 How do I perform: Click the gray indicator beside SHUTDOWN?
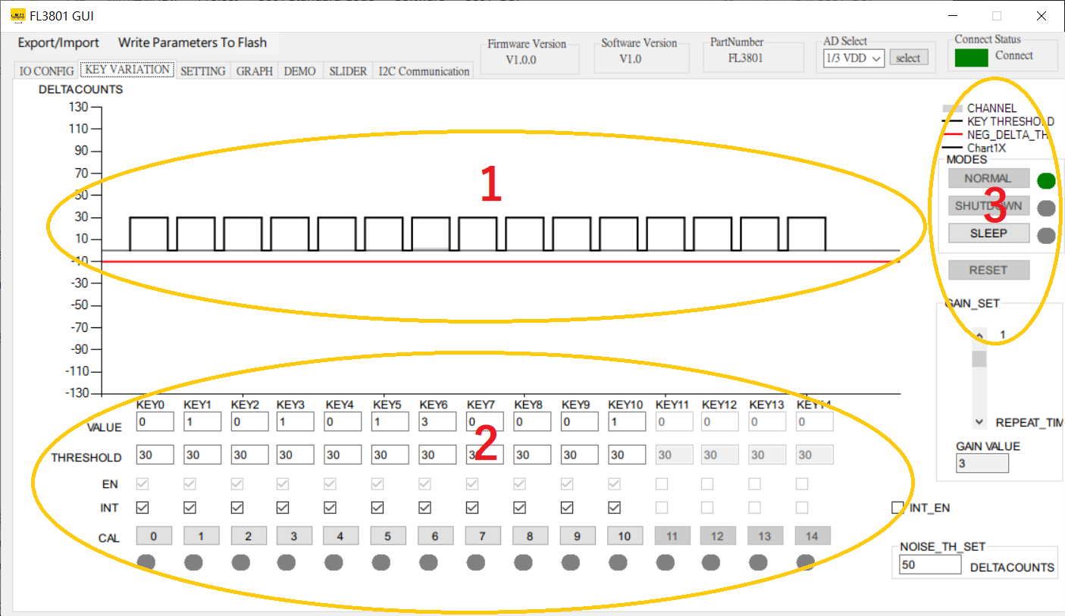[x=1046, y=208]
